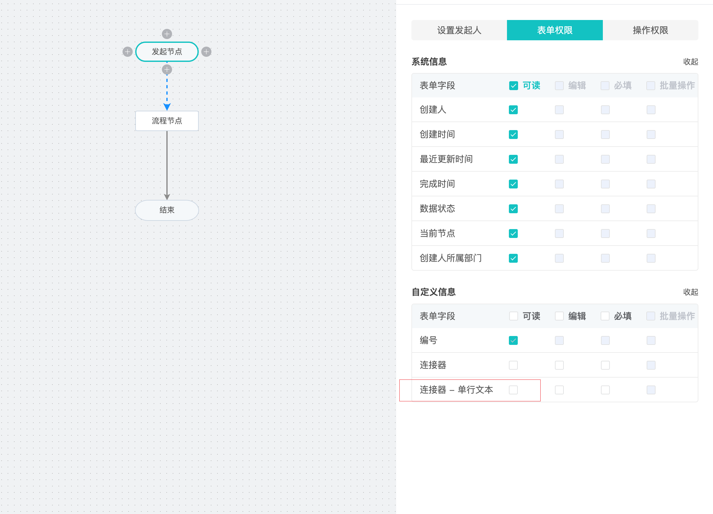Collapse the 自定义信息 section via 收起
The height and width of the screenshot is (514, 713).
(690, 292)
